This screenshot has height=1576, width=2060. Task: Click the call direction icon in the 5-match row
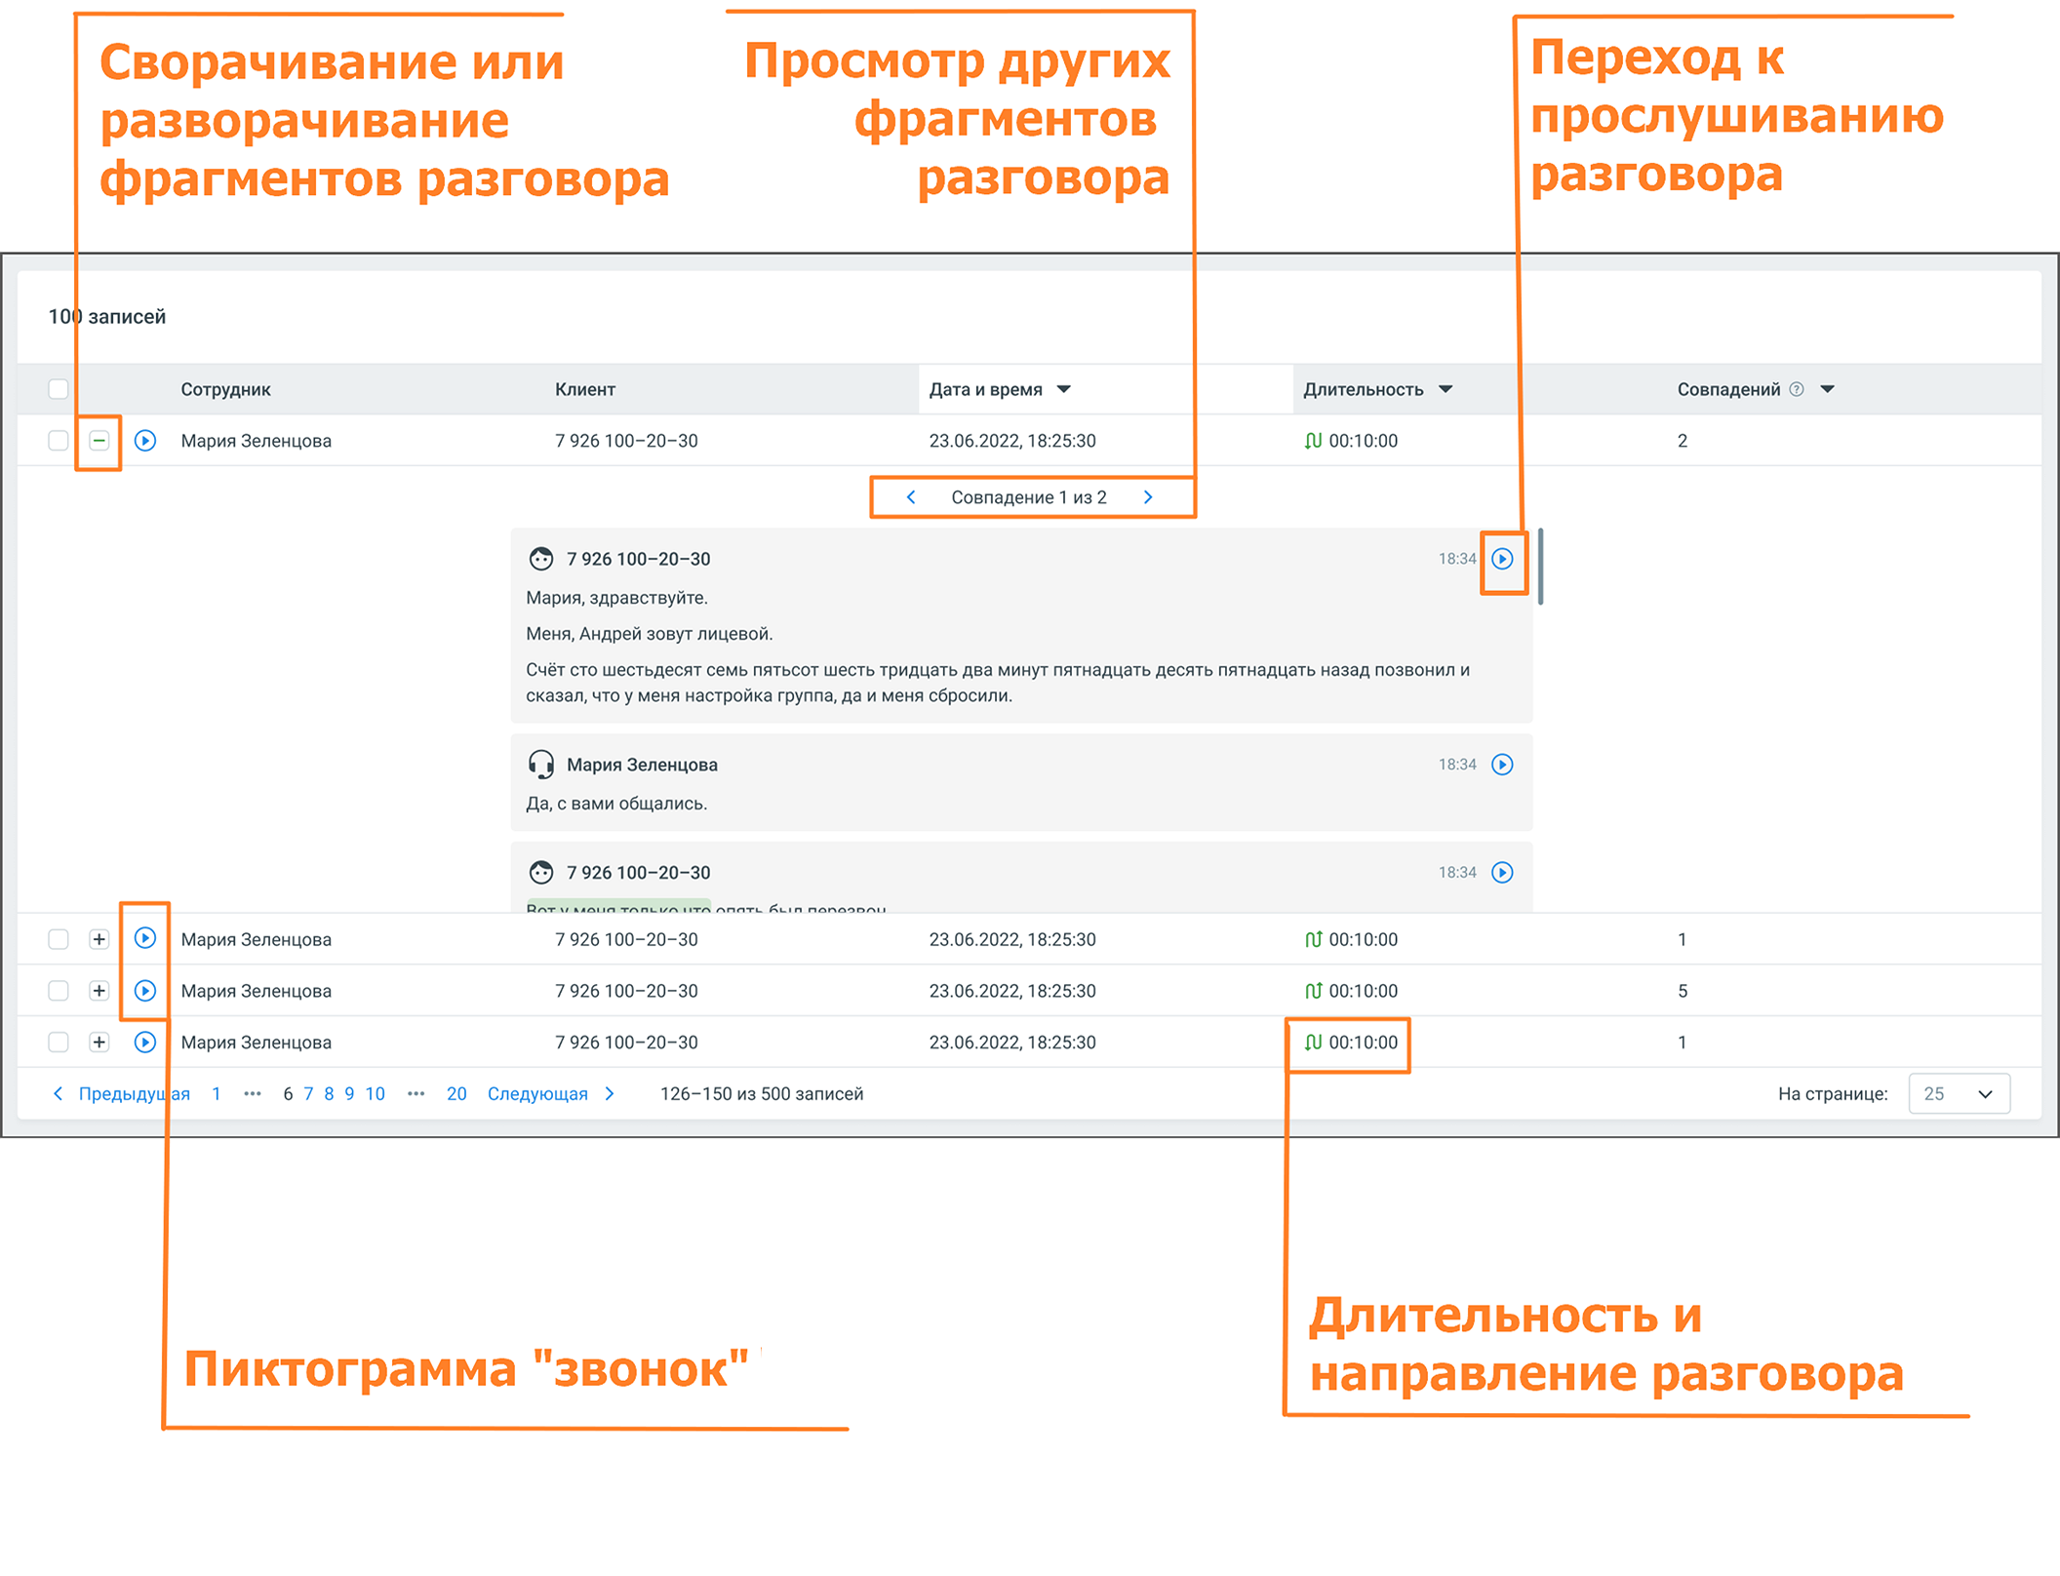[x=1313, y=991]
